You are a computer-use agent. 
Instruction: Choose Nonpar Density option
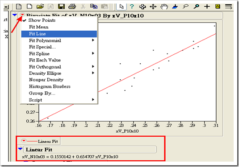click(59, 80)
